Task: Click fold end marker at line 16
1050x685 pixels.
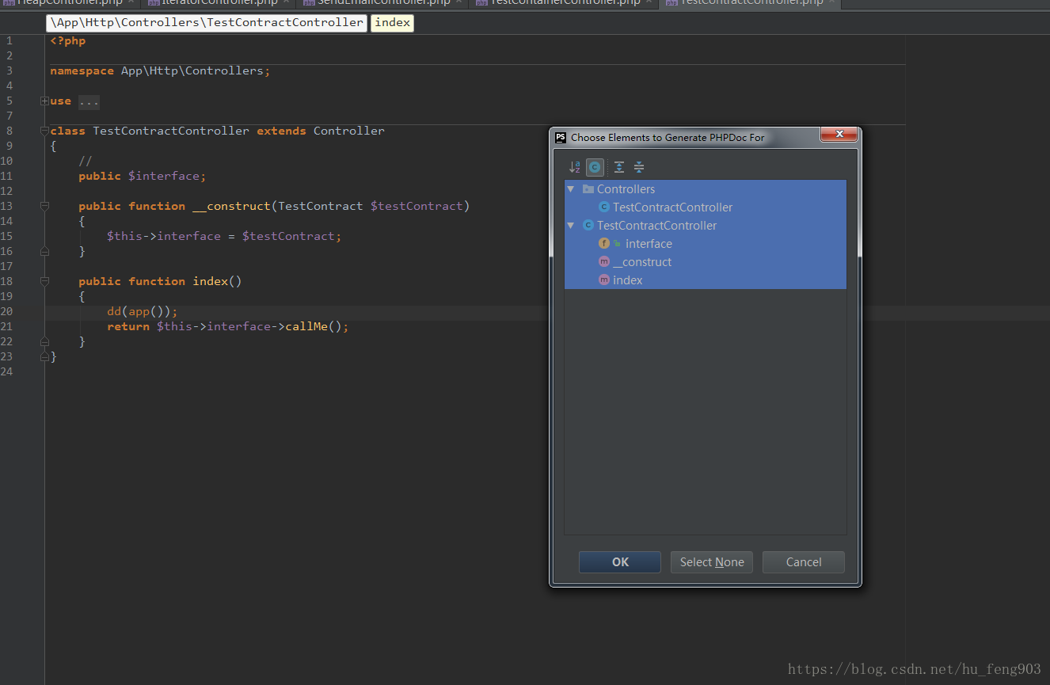Action: [x=45, y=251]
